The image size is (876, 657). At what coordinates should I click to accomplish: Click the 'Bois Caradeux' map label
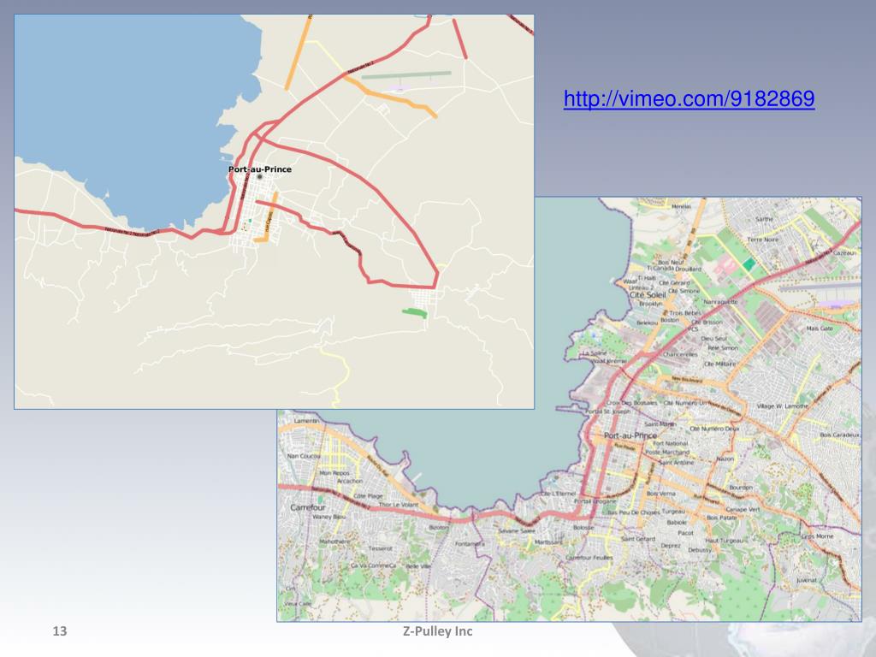[840, 434]
